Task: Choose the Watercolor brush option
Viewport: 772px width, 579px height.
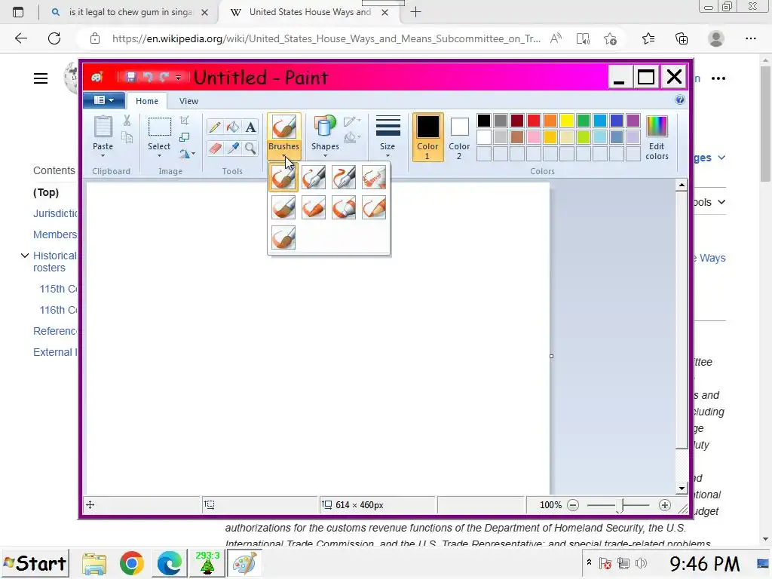Action: pos(283,237)
